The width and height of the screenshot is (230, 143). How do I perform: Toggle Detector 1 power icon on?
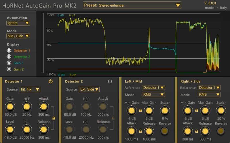tap(51, 81)
